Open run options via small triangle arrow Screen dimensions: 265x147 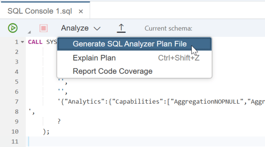[x=29, y=32]
